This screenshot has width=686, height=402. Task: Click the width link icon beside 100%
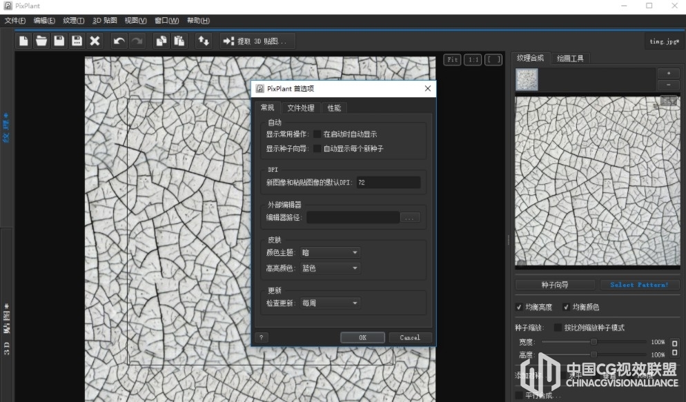click(x=675, y=343)
